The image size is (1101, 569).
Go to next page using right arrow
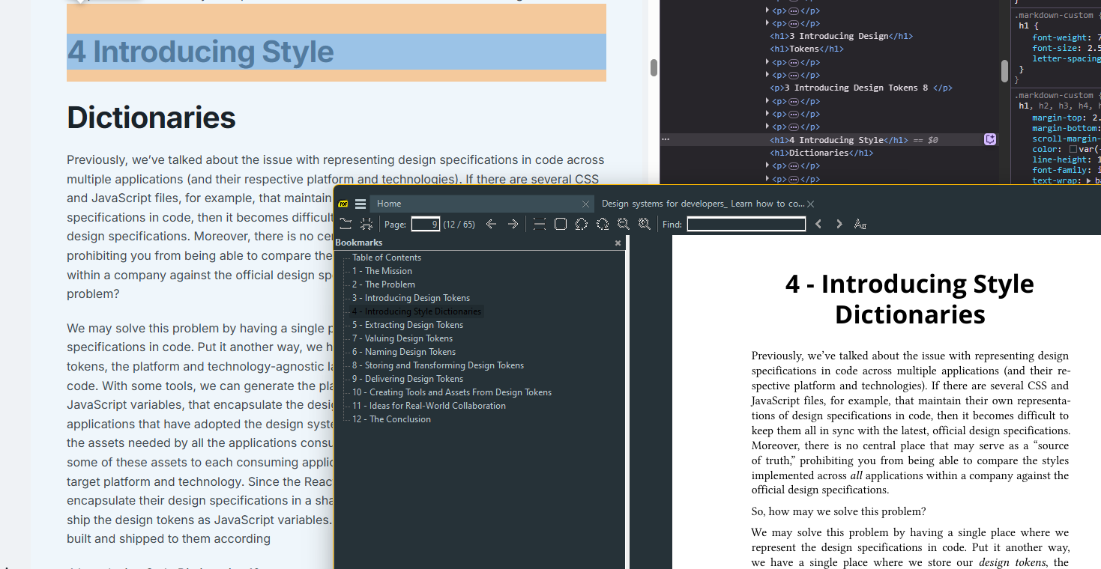[513, 224]
